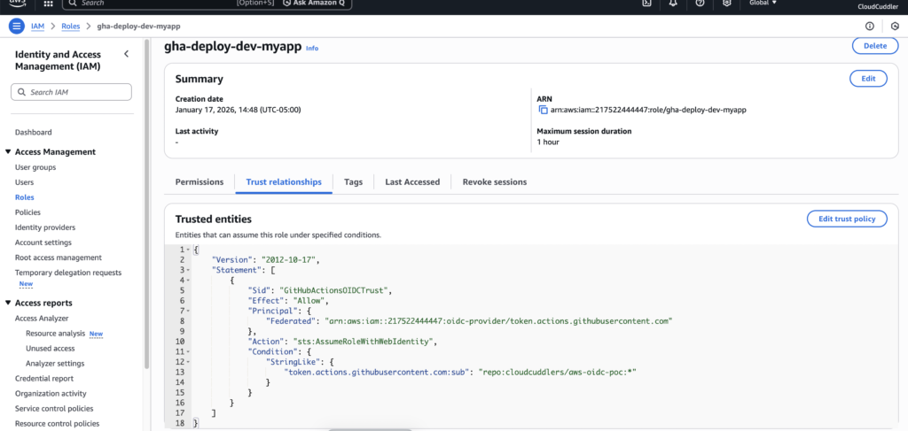Open User groups in the sidebar
908x431 pixels.
click(35, 167)
